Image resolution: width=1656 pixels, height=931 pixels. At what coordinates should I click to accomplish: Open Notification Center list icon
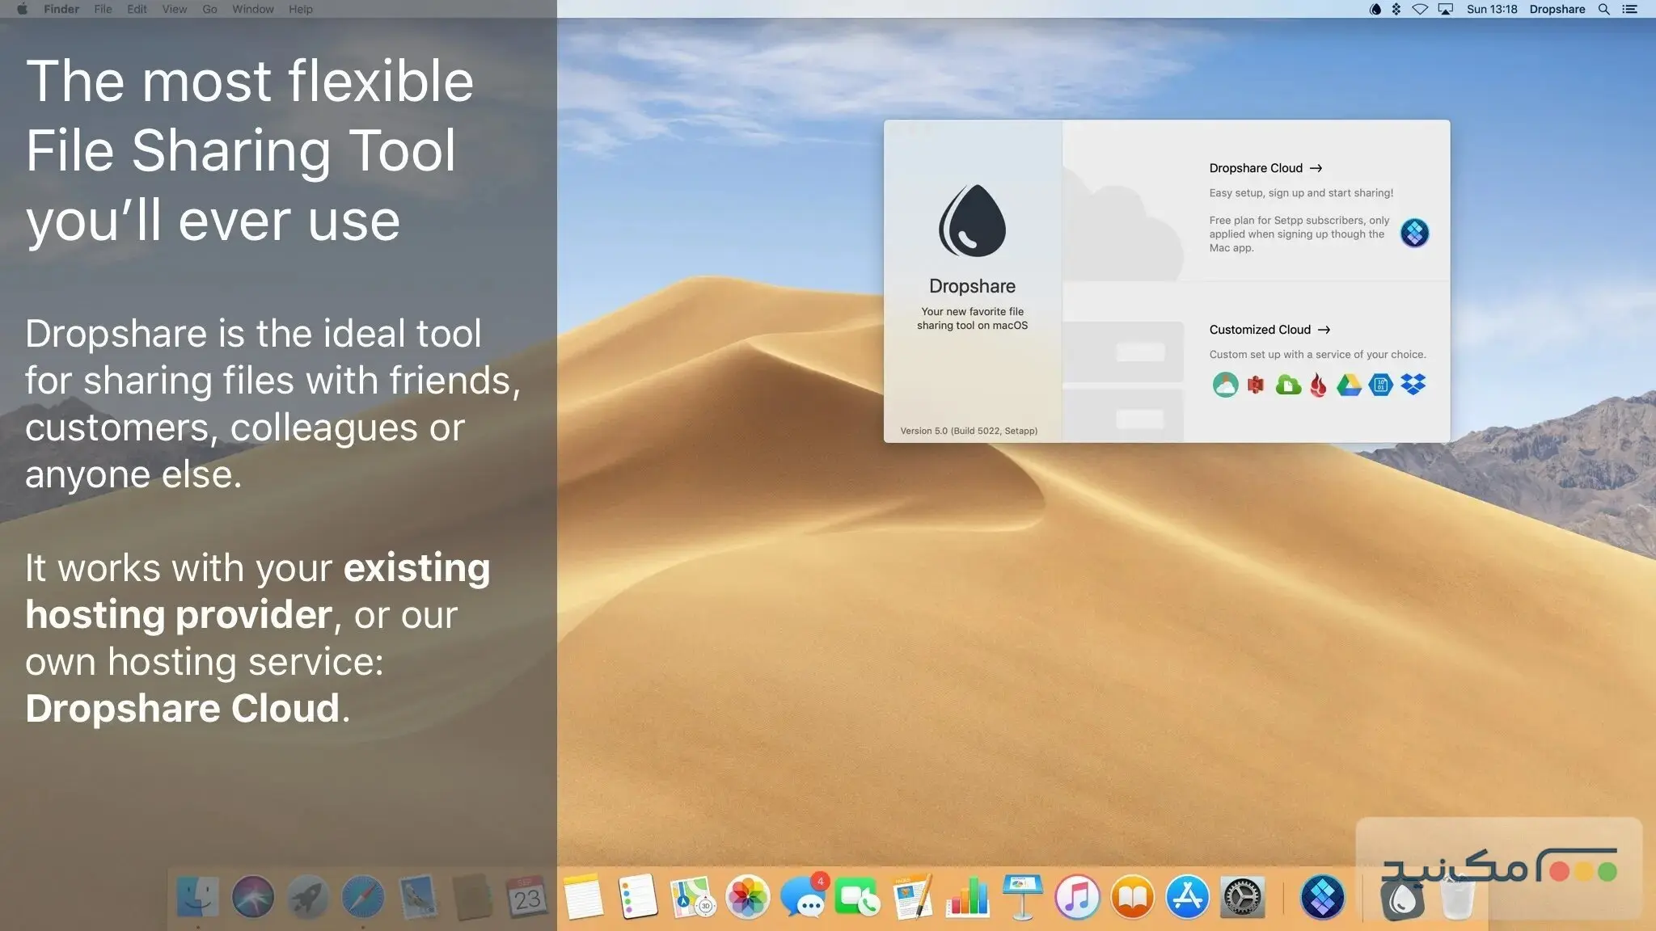pos(1629,9)
